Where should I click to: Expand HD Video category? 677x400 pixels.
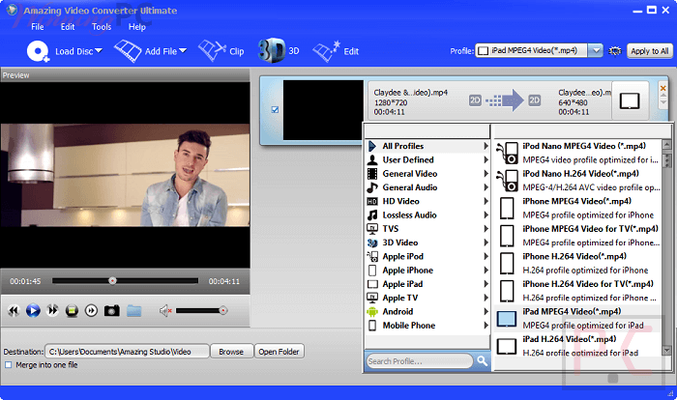point(427,201)
